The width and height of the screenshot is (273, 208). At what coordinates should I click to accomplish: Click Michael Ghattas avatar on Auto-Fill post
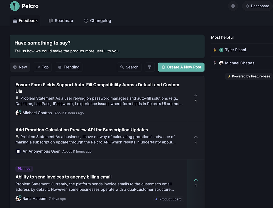coord(18,113)
